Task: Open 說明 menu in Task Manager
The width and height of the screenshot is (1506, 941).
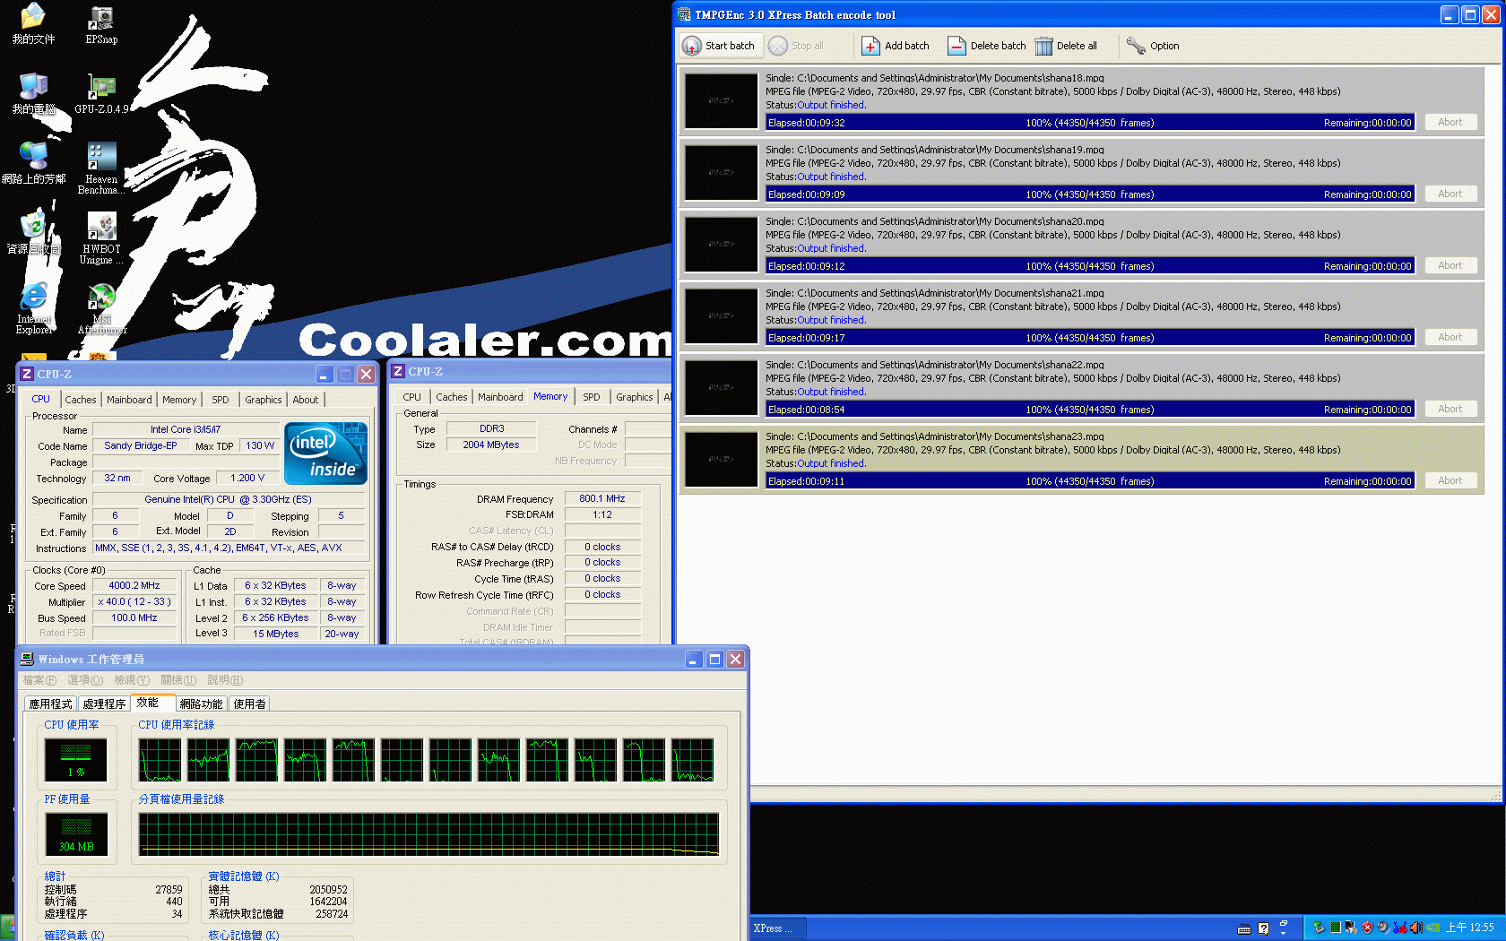Action: pos(225,680)
